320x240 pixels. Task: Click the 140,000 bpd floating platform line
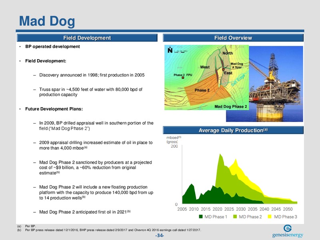[96, 192]
